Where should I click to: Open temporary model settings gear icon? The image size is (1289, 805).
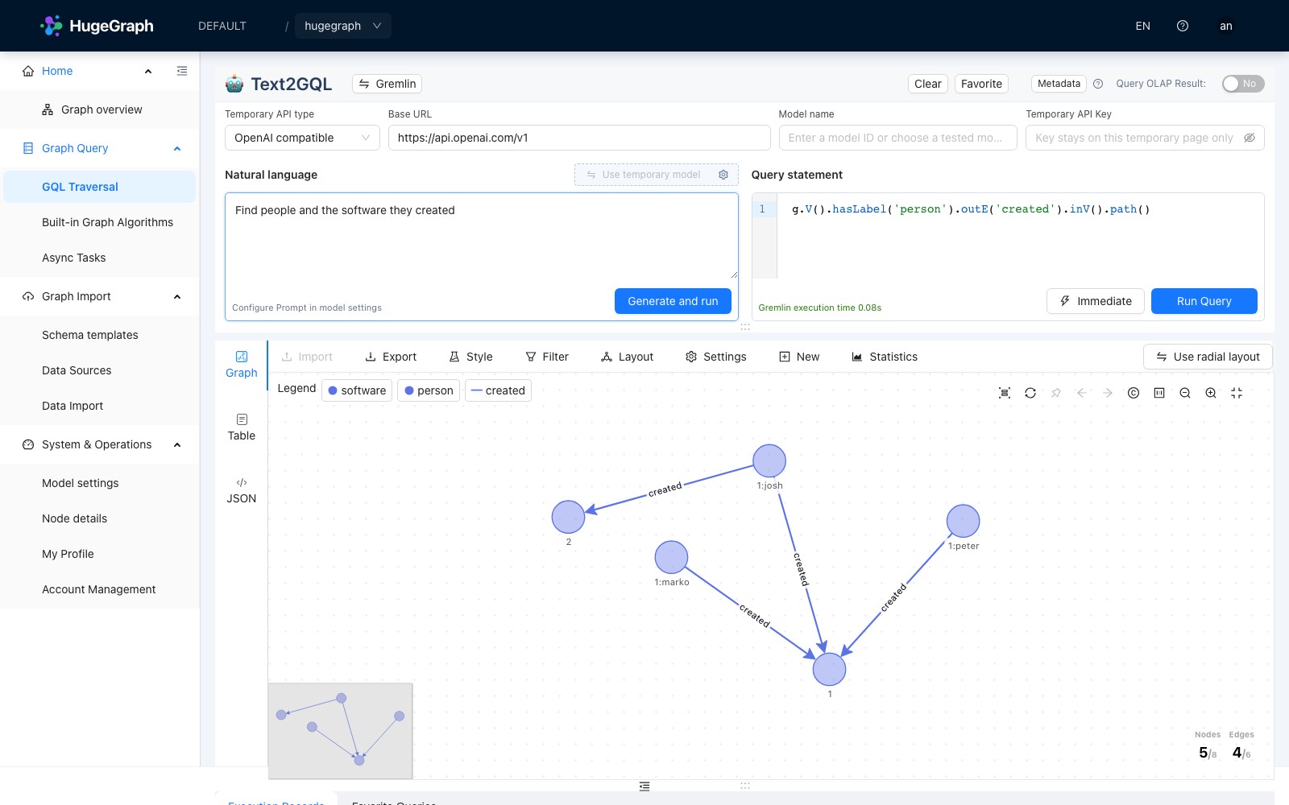723,175
